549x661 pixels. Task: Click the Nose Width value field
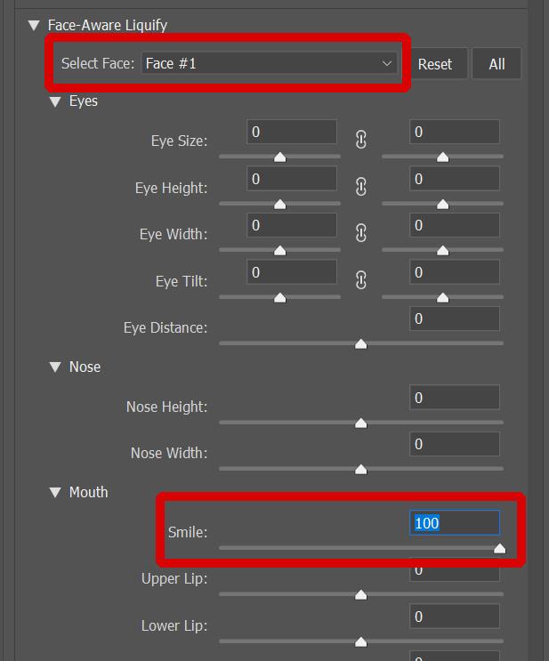click(454, 445)
